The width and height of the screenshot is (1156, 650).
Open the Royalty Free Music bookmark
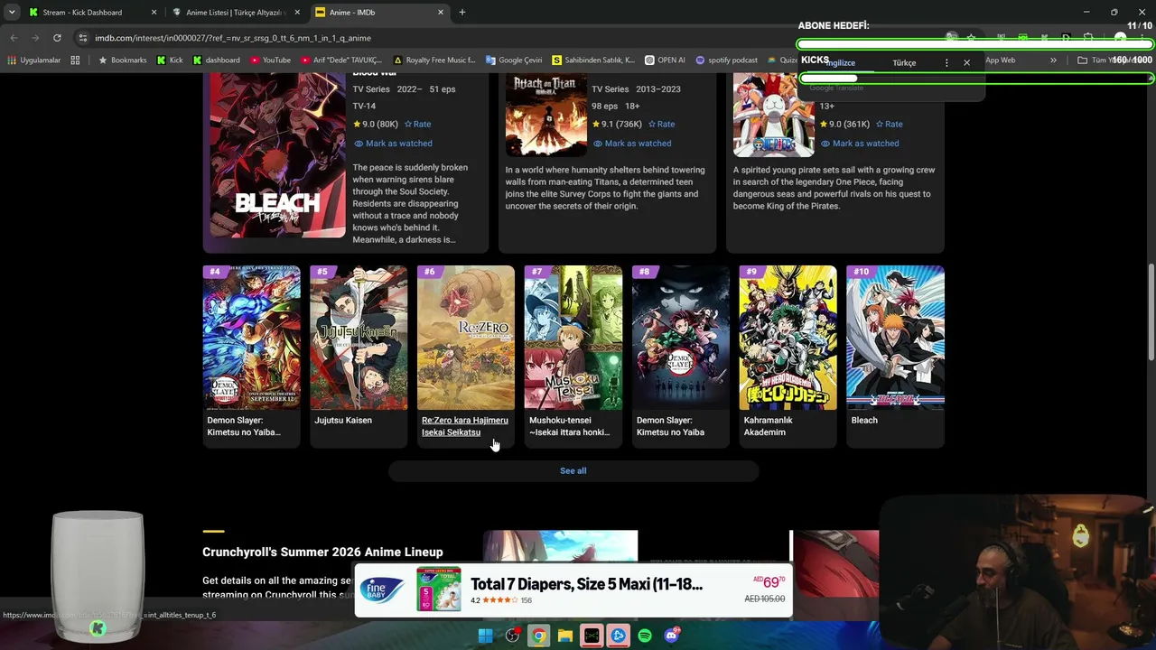[x=434, y=60]
